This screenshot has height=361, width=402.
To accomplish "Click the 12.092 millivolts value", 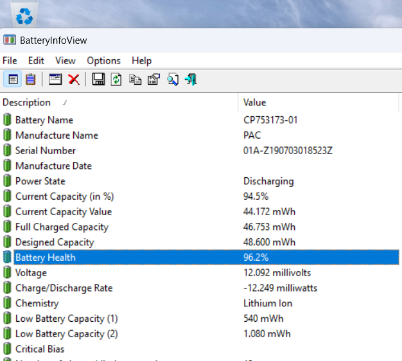I will tap(277, 272).
